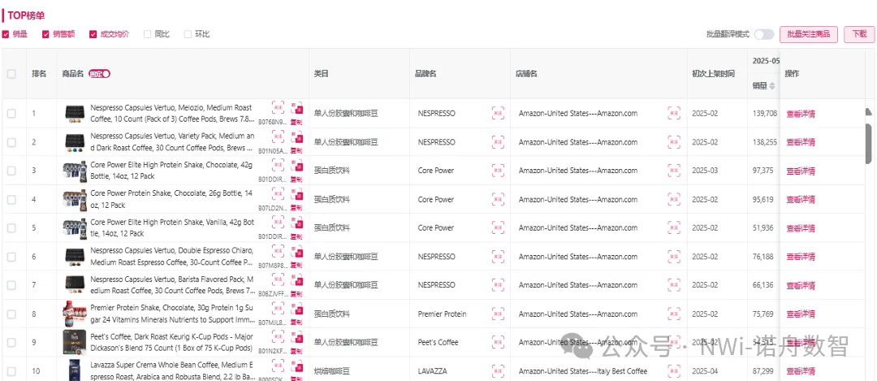Follow the Premier Protein brand
Screen dimensions: 877x381
pos(498,314)
